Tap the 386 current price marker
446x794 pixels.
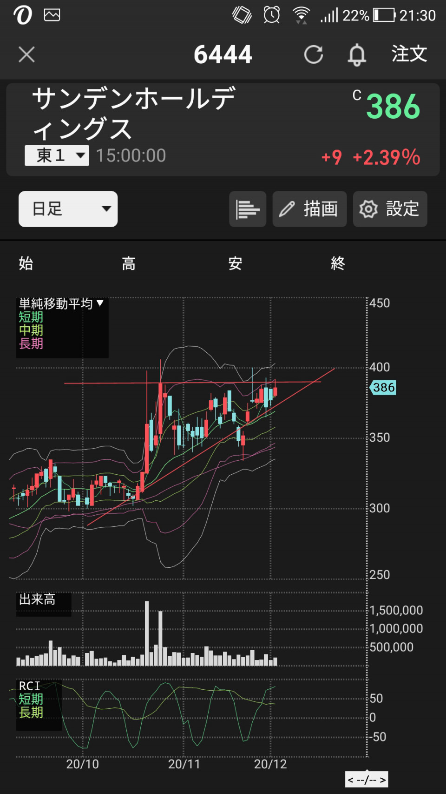coord(383,387)
